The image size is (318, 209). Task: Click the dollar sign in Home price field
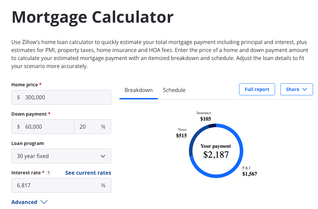coord(19,97)
